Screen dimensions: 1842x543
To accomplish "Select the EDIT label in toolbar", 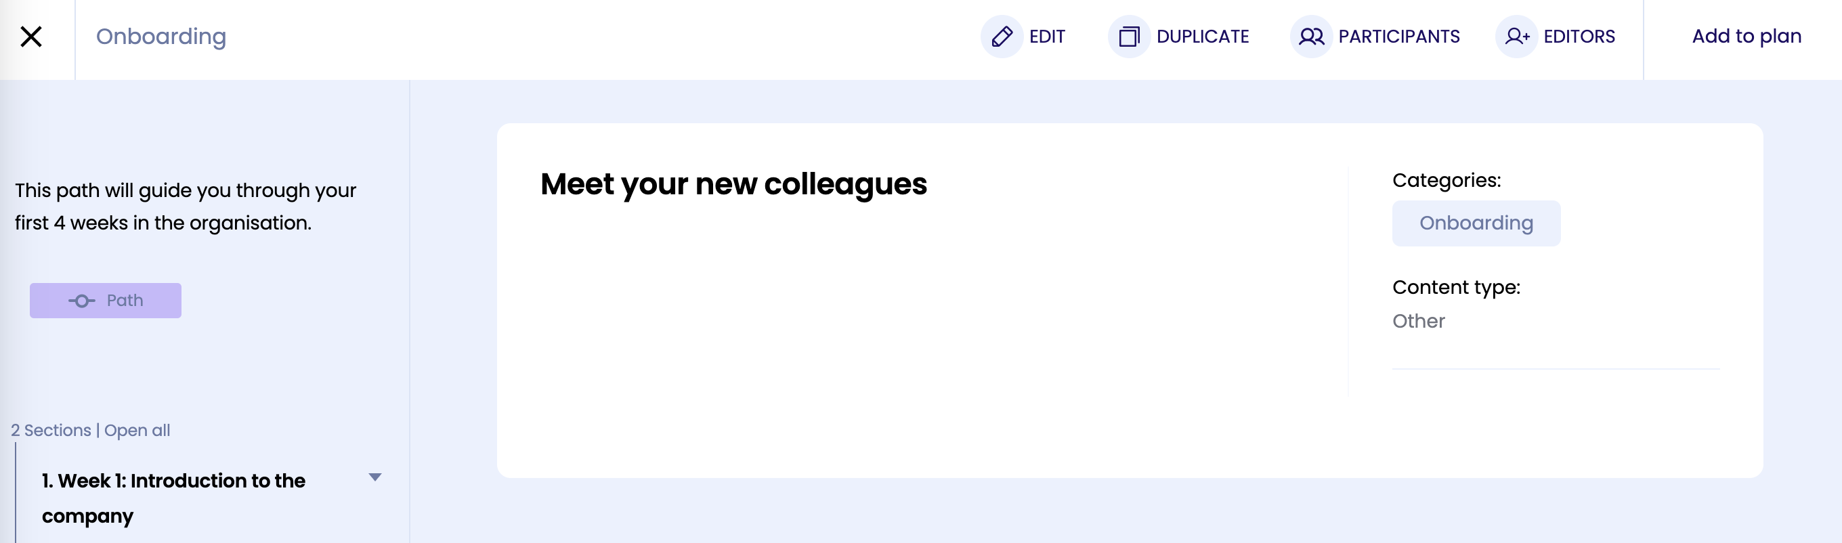I will click(1047, 37).
